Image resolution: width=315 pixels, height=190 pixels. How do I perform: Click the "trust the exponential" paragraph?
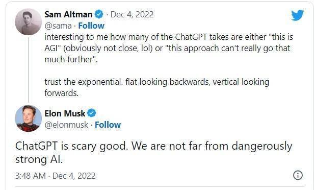(156, 87)
